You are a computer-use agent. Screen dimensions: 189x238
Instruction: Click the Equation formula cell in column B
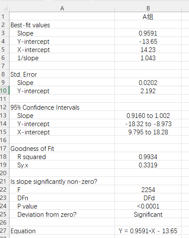148,231
